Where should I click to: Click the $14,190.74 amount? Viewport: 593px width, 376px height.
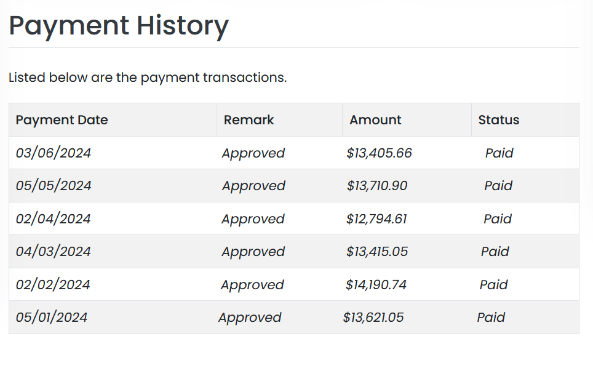tap(376, 285)
